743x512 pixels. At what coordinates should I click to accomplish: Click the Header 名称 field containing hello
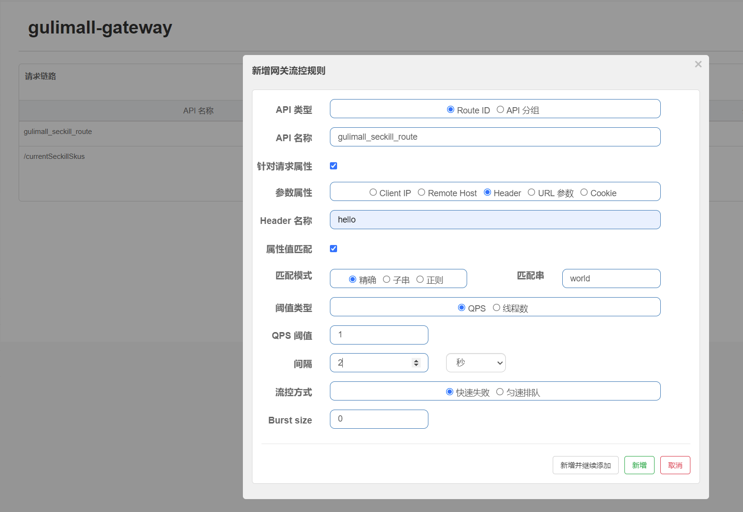point(495,220)
